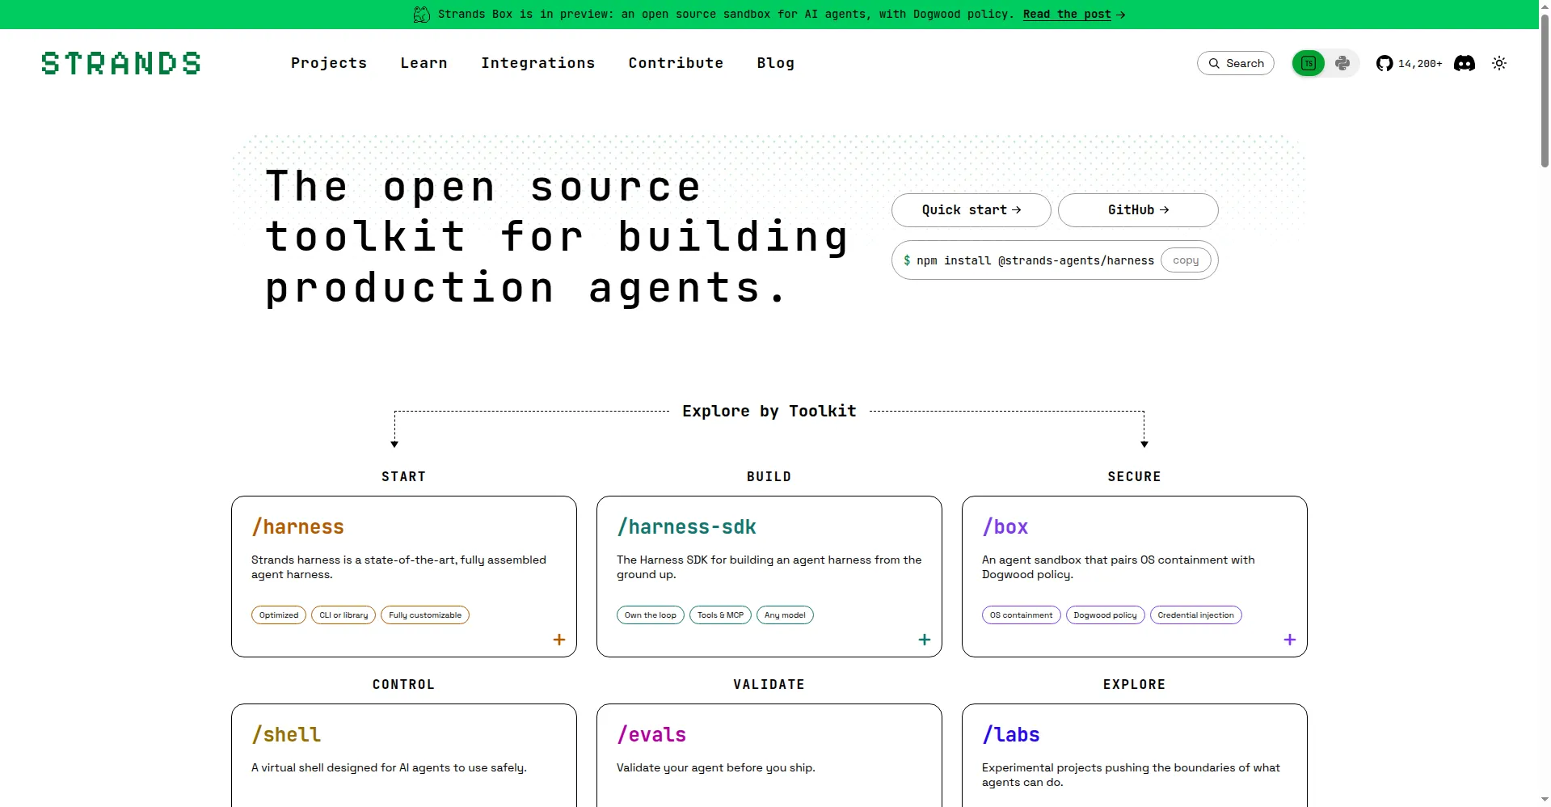Click the 'Optimized' tag
Image resolution: width=1551 pixels, height=807 pixels.
coord(279,615)
